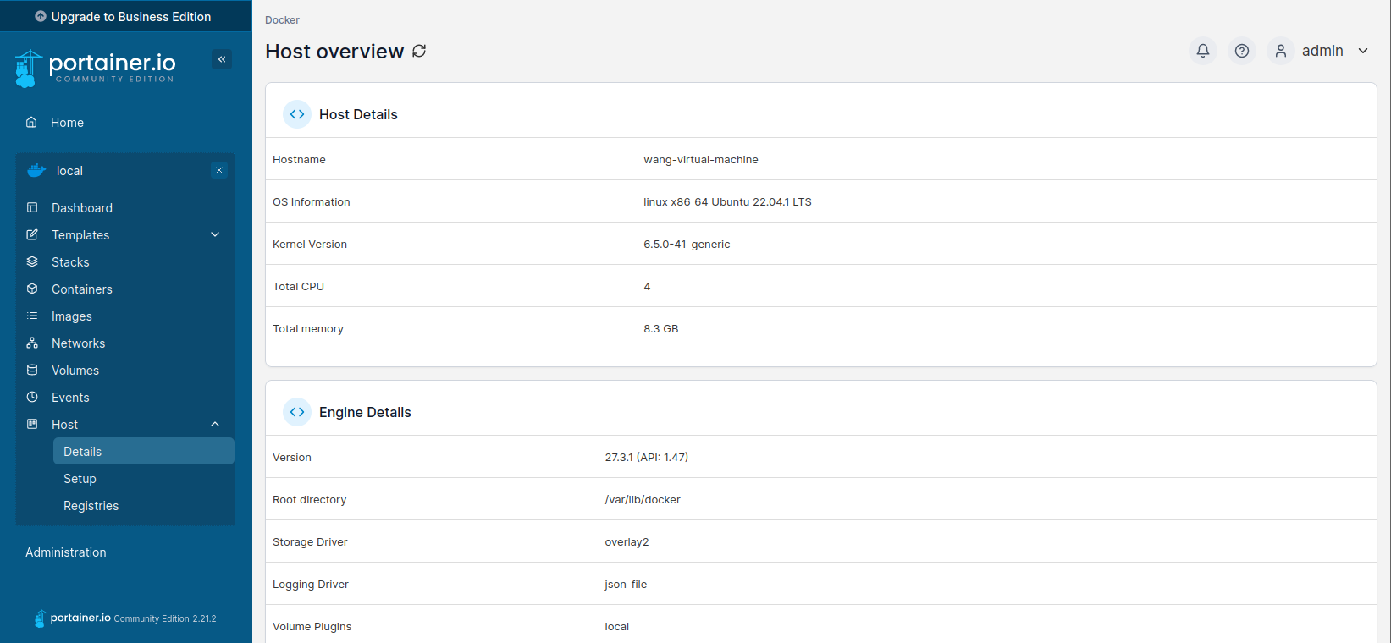The image size is (1391, 643).
Task: Collapse the sidebar with double-chevron button
Action: pos(222,59)
